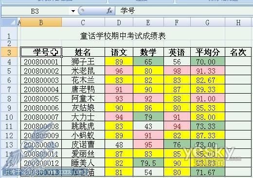
Task: Select the name cell 跳跳虎
Action: point(83,126)
